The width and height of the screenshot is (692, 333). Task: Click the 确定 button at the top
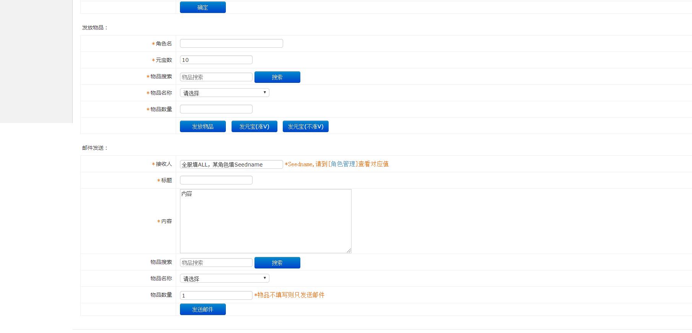203,7
